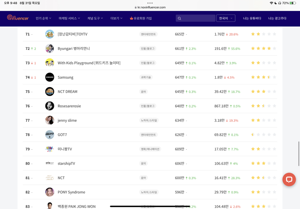Click 인물/블로그 tag on Rosesarerosie row
Screen dimensions: 300x209
point(148,106)
